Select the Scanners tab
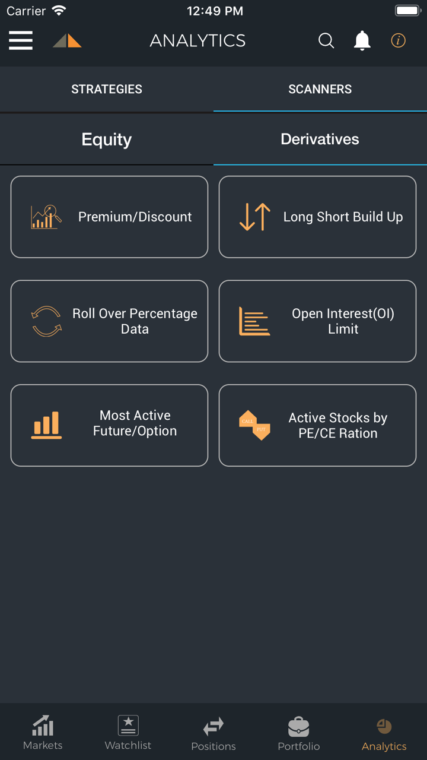427x760 pixels. pos(320,89)
